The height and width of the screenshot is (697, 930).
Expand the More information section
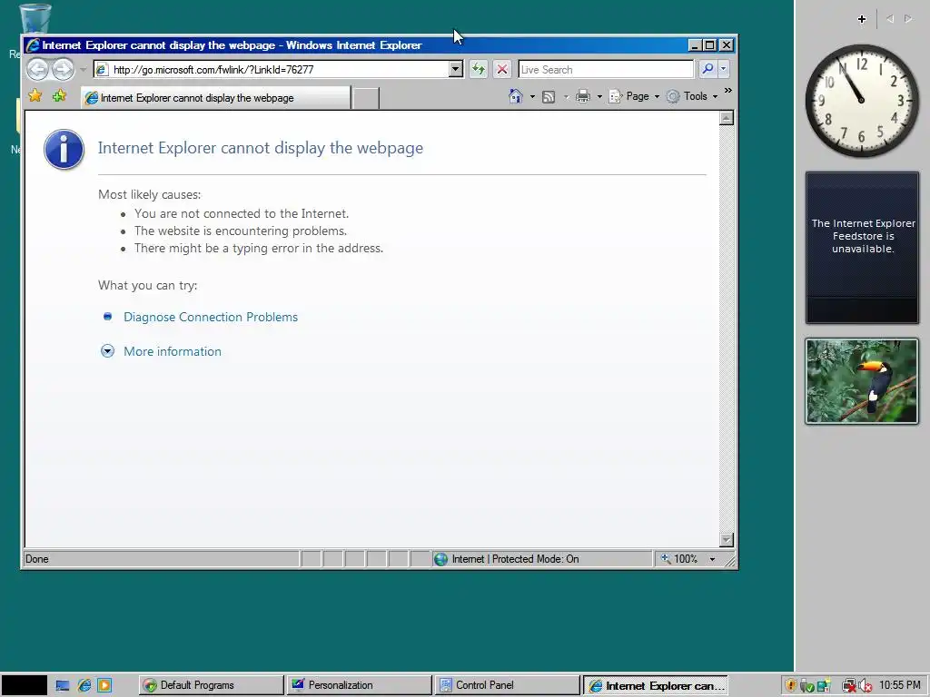click(x=107, y=351)
